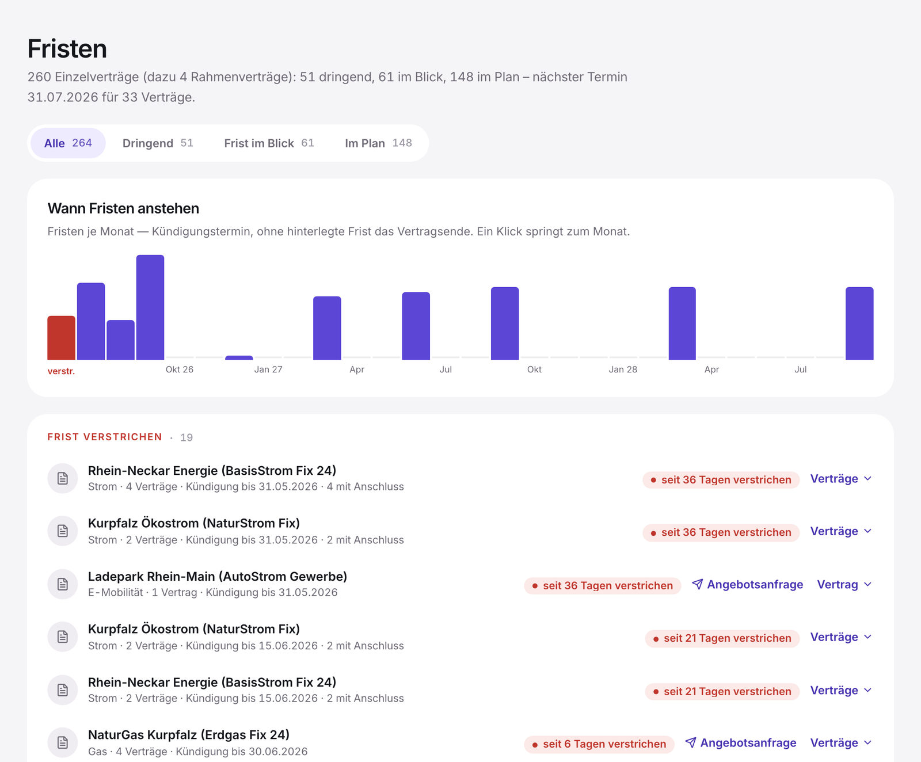This screenshot has height=762, width=921.
Task: Expand Vertrag for Ladepark Rhein-Main
Action: click(x=844, y=585)
